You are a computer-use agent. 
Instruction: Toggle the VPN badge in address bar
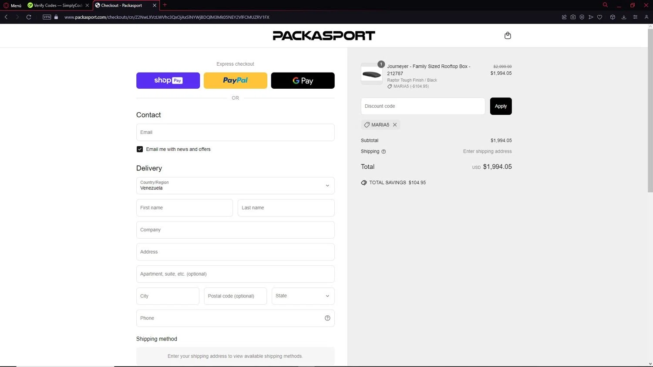click(47, 17)
